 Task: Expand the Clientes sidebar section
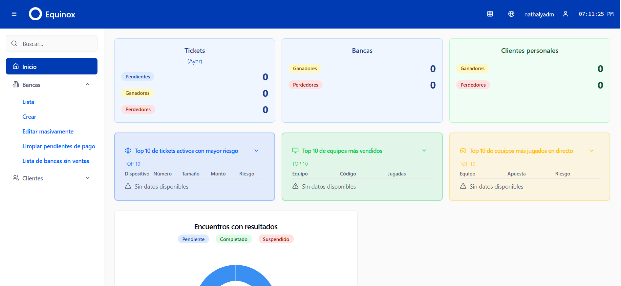(88, 178)
